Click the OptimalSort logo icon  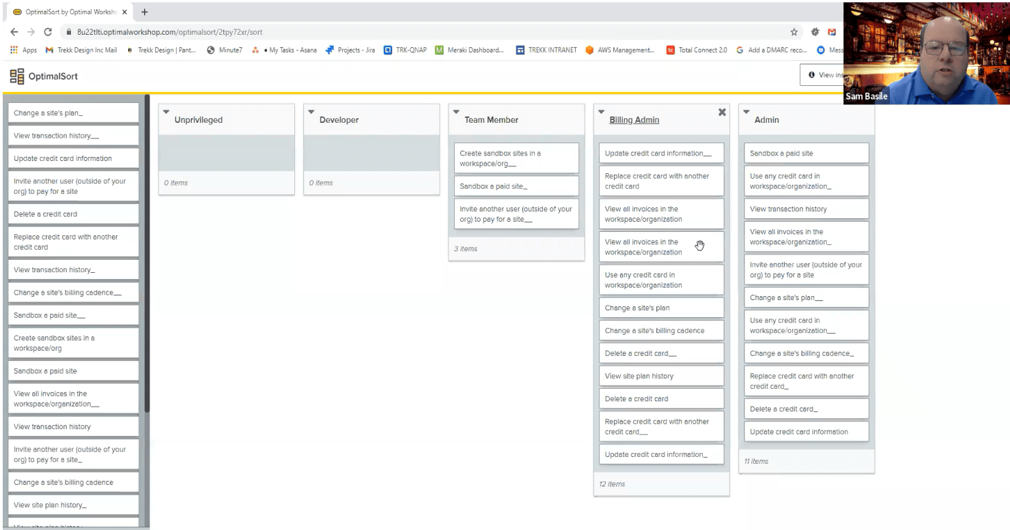pyautogui.click(x=17, y=76)
